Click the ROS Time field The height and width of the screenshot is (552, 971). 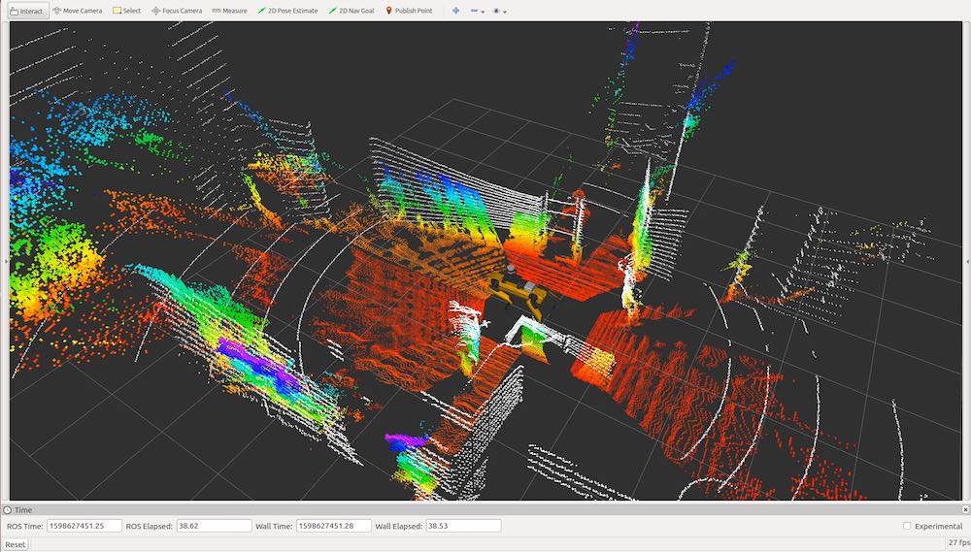(84, 526)
